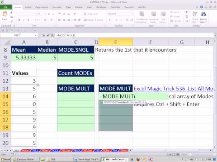Click Align Text Right icon

(x=69, y=20)
